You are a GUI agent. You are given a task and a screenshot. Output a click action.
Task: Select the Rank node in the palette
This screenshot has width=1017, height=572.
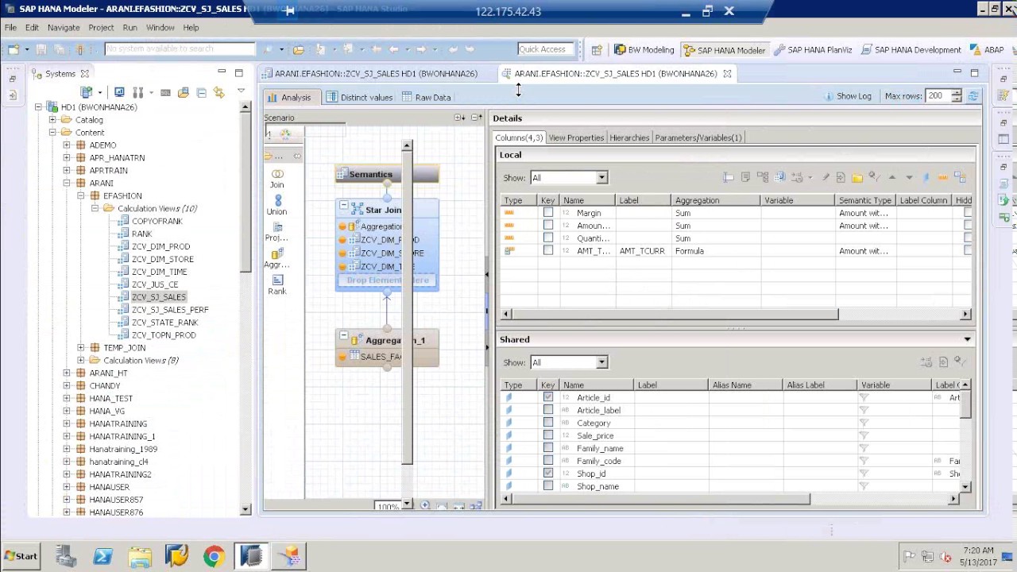coord(277,285)
